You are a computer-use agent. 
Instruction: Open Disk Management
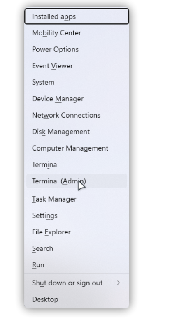coord(77,132)
